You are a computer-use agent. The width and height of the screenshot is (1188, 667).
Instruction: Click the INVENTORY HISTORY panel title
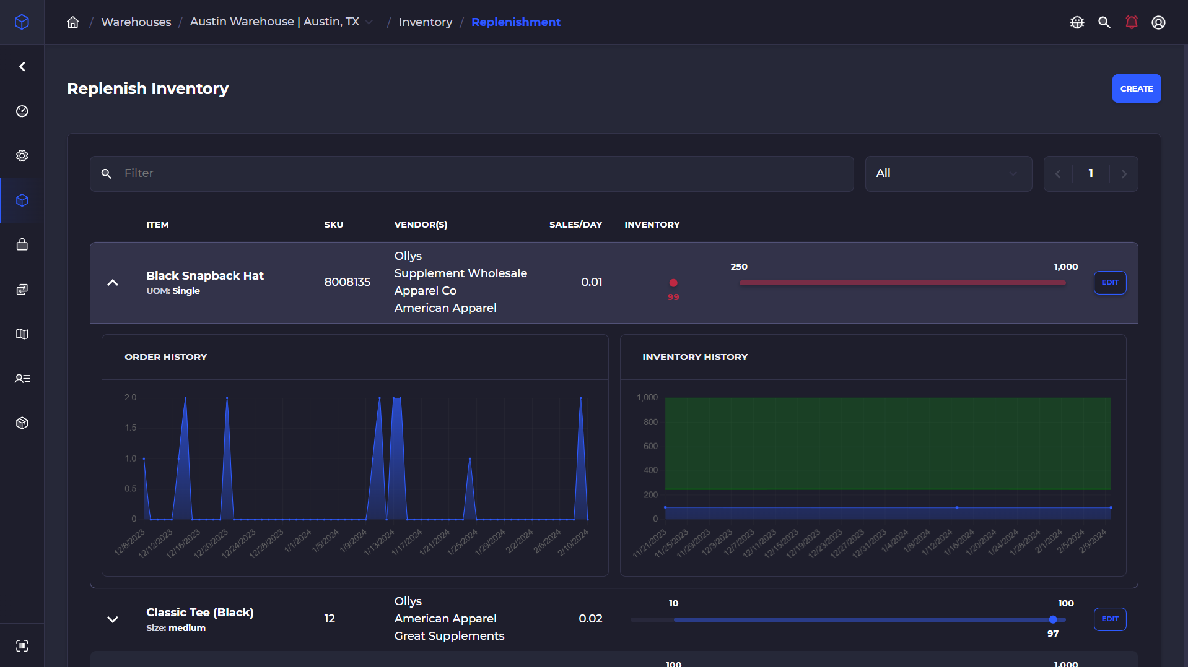(x=695, y=357)
